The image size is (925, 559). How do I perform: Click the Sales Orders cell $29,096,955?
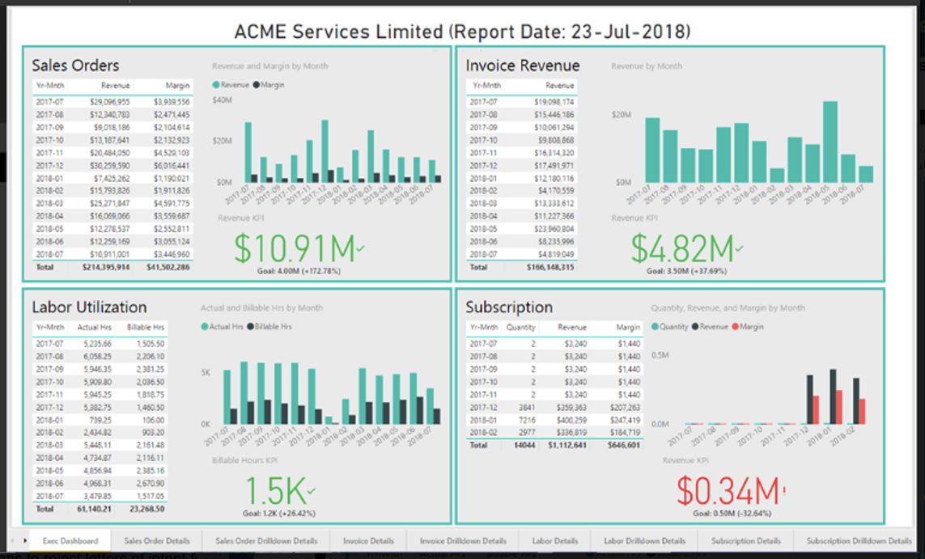(x=110, y=102)
